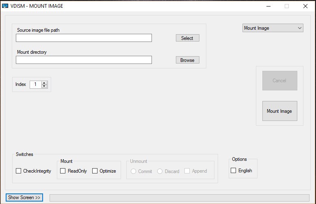Image resolution: width=316 pixels, height=204 pixels.
Task: Click the large Mount Image button
Action: point(279,111)
